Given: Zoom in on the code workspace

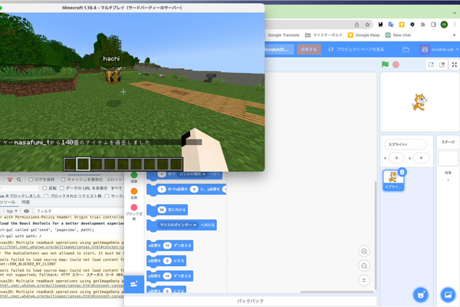Looking at the screenshot, I should tap(364, 251).
